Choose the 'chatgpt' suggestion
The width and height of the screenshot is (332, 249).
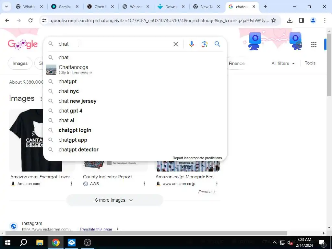[x=135, y=81]
